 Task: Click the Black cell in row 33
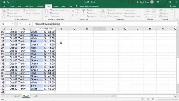[x=37, y=67]
